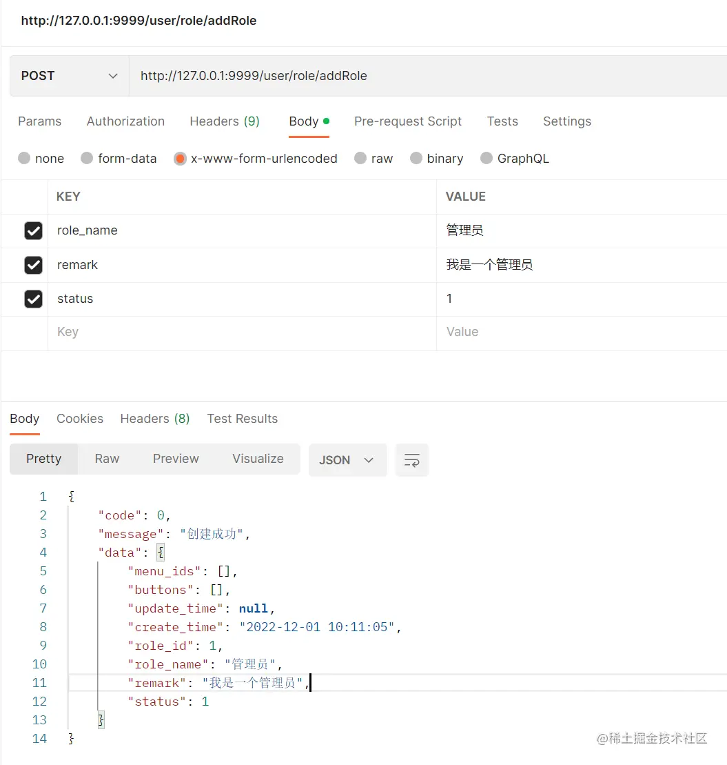Click the request URL input field

pyautogui.click(x=428, y=76)
